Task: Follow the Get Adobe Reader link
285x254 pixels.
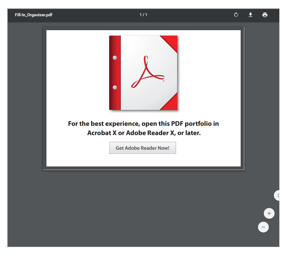Action: tap(142, 148)
